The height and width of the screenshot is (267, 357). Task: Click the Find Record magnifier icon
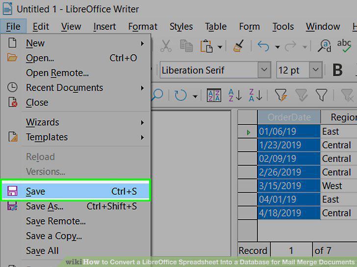click(x=157, y=95)
